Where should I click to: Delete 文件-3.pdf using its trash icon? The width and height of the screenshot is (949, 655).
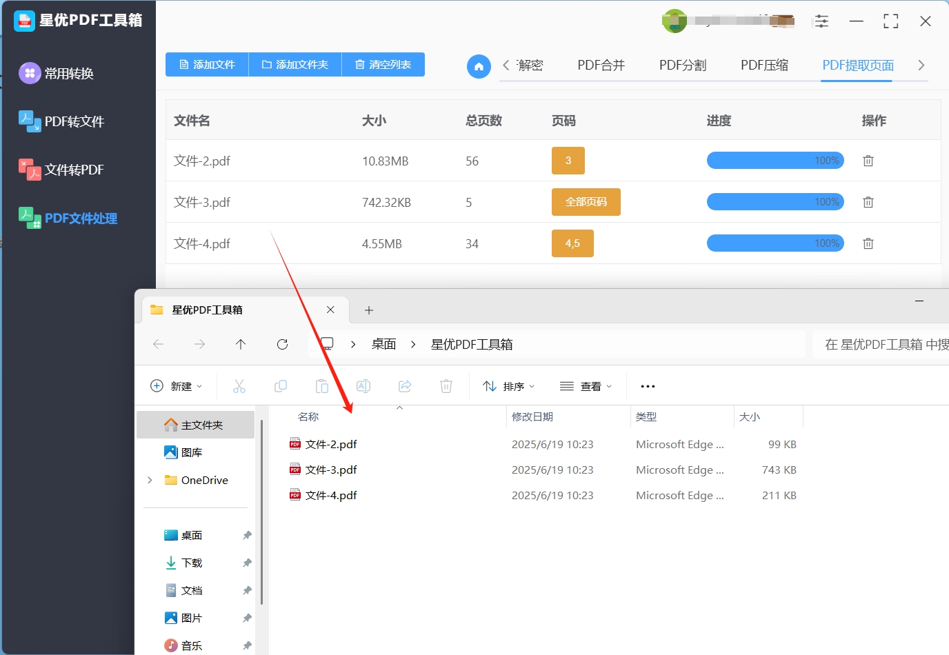point(868,202)
